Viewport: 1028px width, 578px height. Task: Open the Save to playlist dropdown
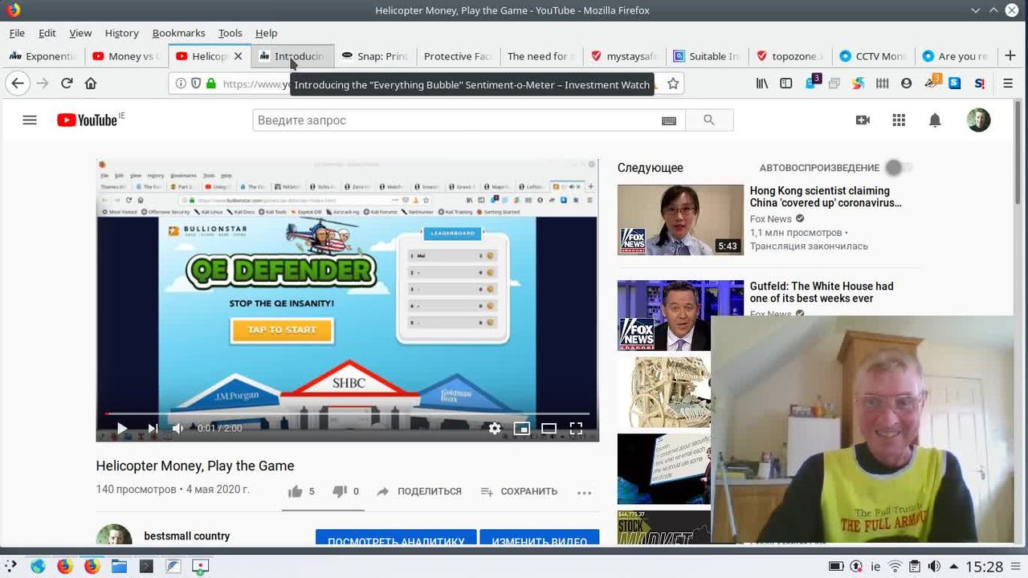coord(519,491)
